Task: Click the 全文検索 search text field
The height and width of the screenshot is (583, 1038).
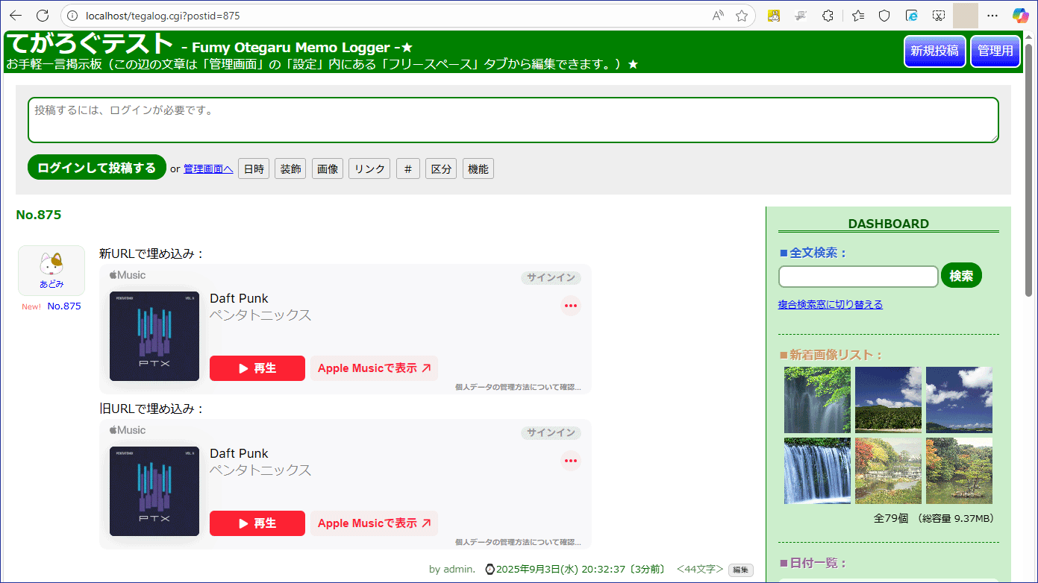Action: (x=857, y=277)
